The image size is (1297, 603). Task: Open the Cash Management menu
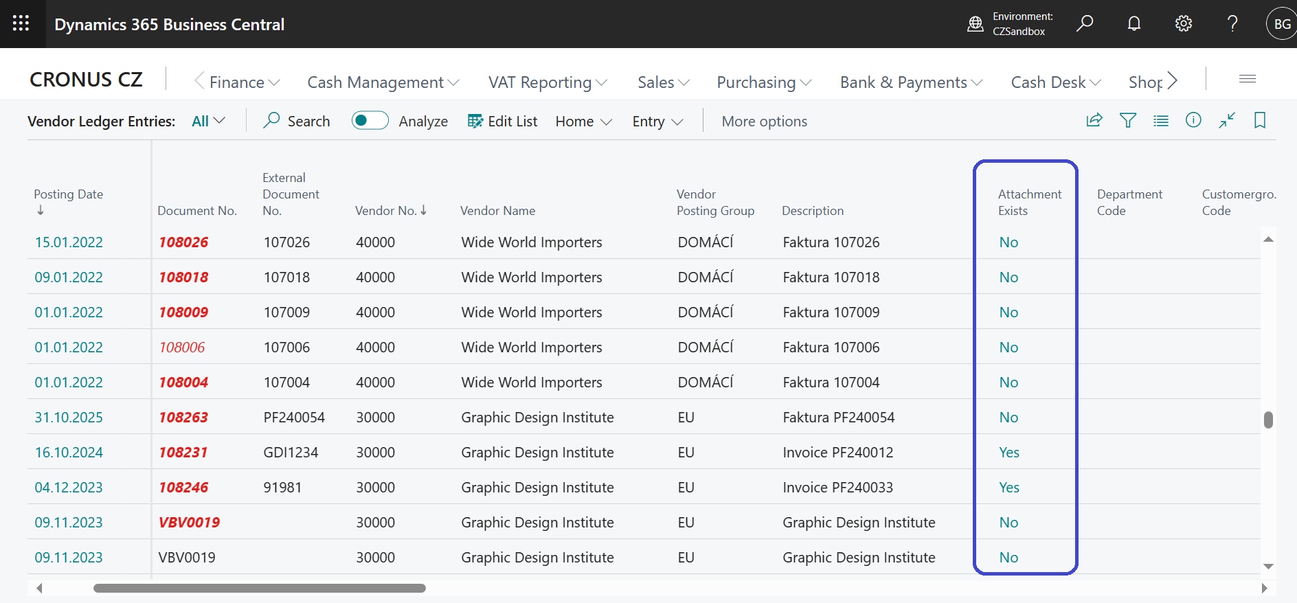tap(383, 82)
